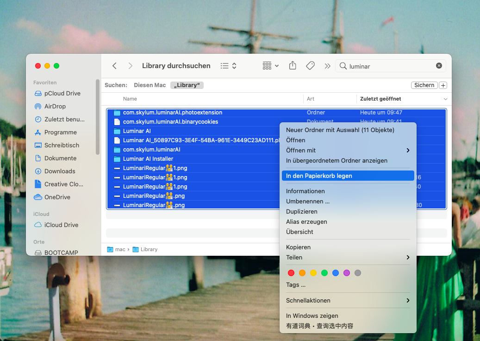The width and height of the screenshot is (480, 341).
Task: Open Creative Cloud Files in the sidebar
Action: coord(64,184)
